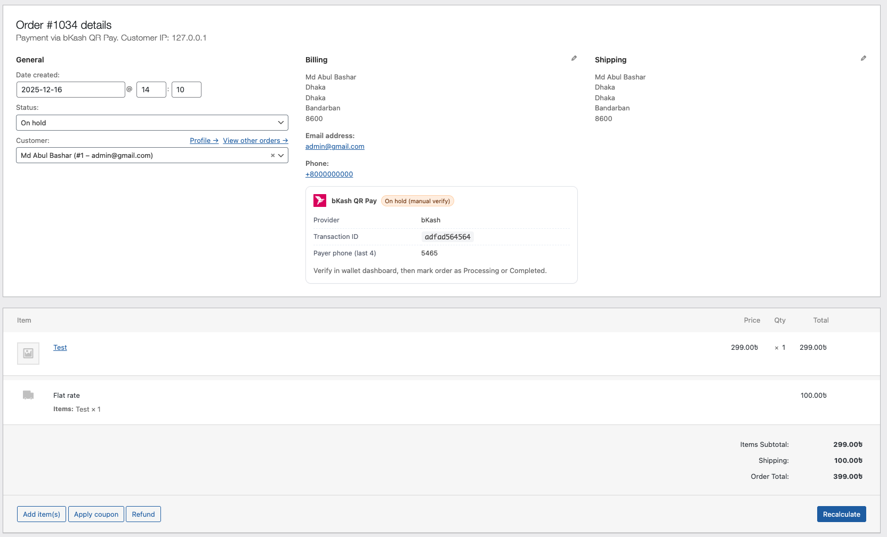887x537 pixels.
Task: Edit the Shipping address via the pencil icon
Action: tap(863, 58)
